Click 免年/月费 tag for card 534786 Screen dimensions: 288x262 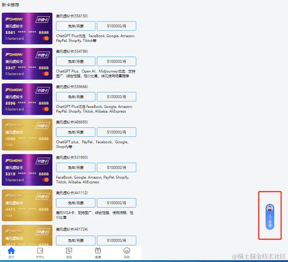tap(76, 61)
